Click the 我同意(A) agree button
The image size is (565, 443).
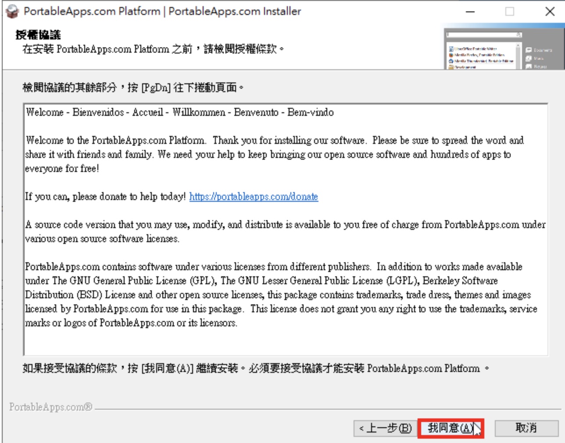451,428
